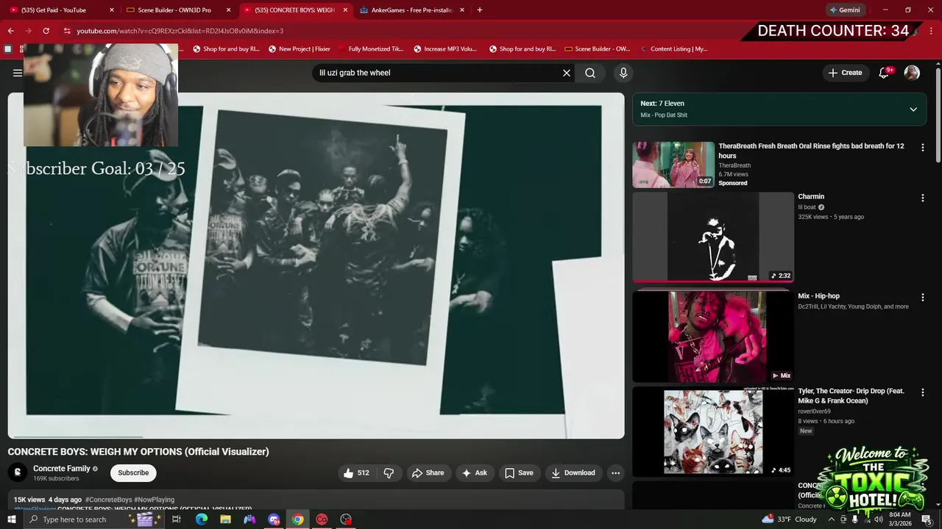Open options menu for TheraBreath ad
942x529 pixels.
(922, 148)
